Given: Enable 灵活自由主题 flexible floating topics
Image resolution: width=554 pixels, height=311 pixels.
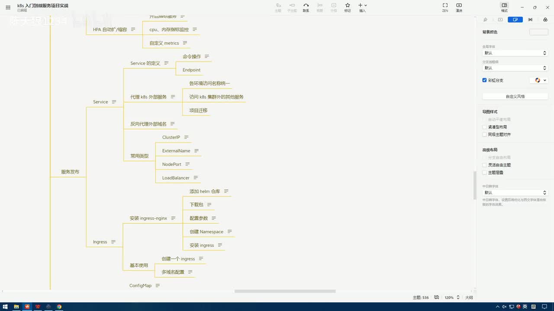Looking at the screenshot, I should [485, 165].
